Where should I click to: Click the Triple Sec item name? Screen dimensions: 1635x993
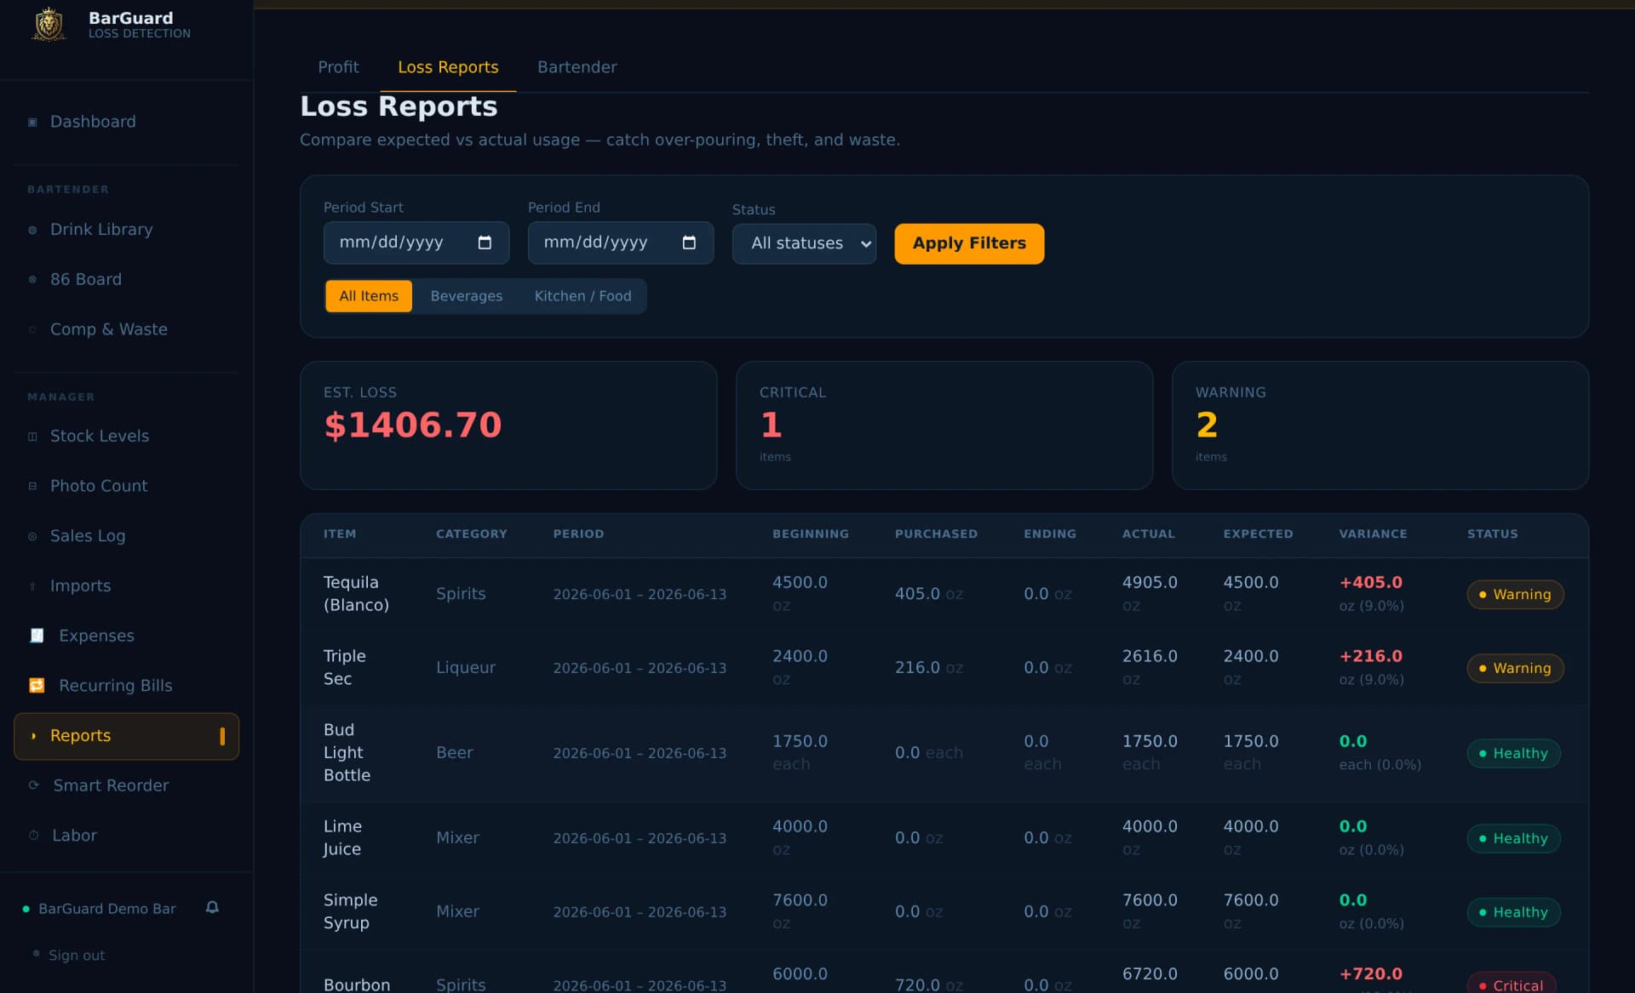(x=345, y=668)
